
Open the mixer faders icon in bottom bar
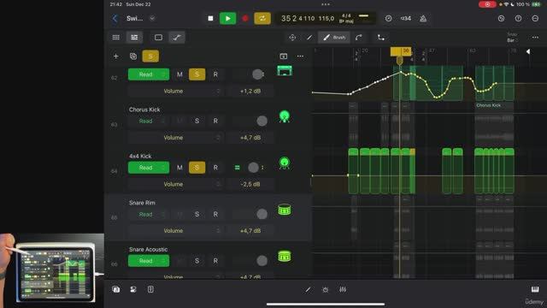point(343,289)
